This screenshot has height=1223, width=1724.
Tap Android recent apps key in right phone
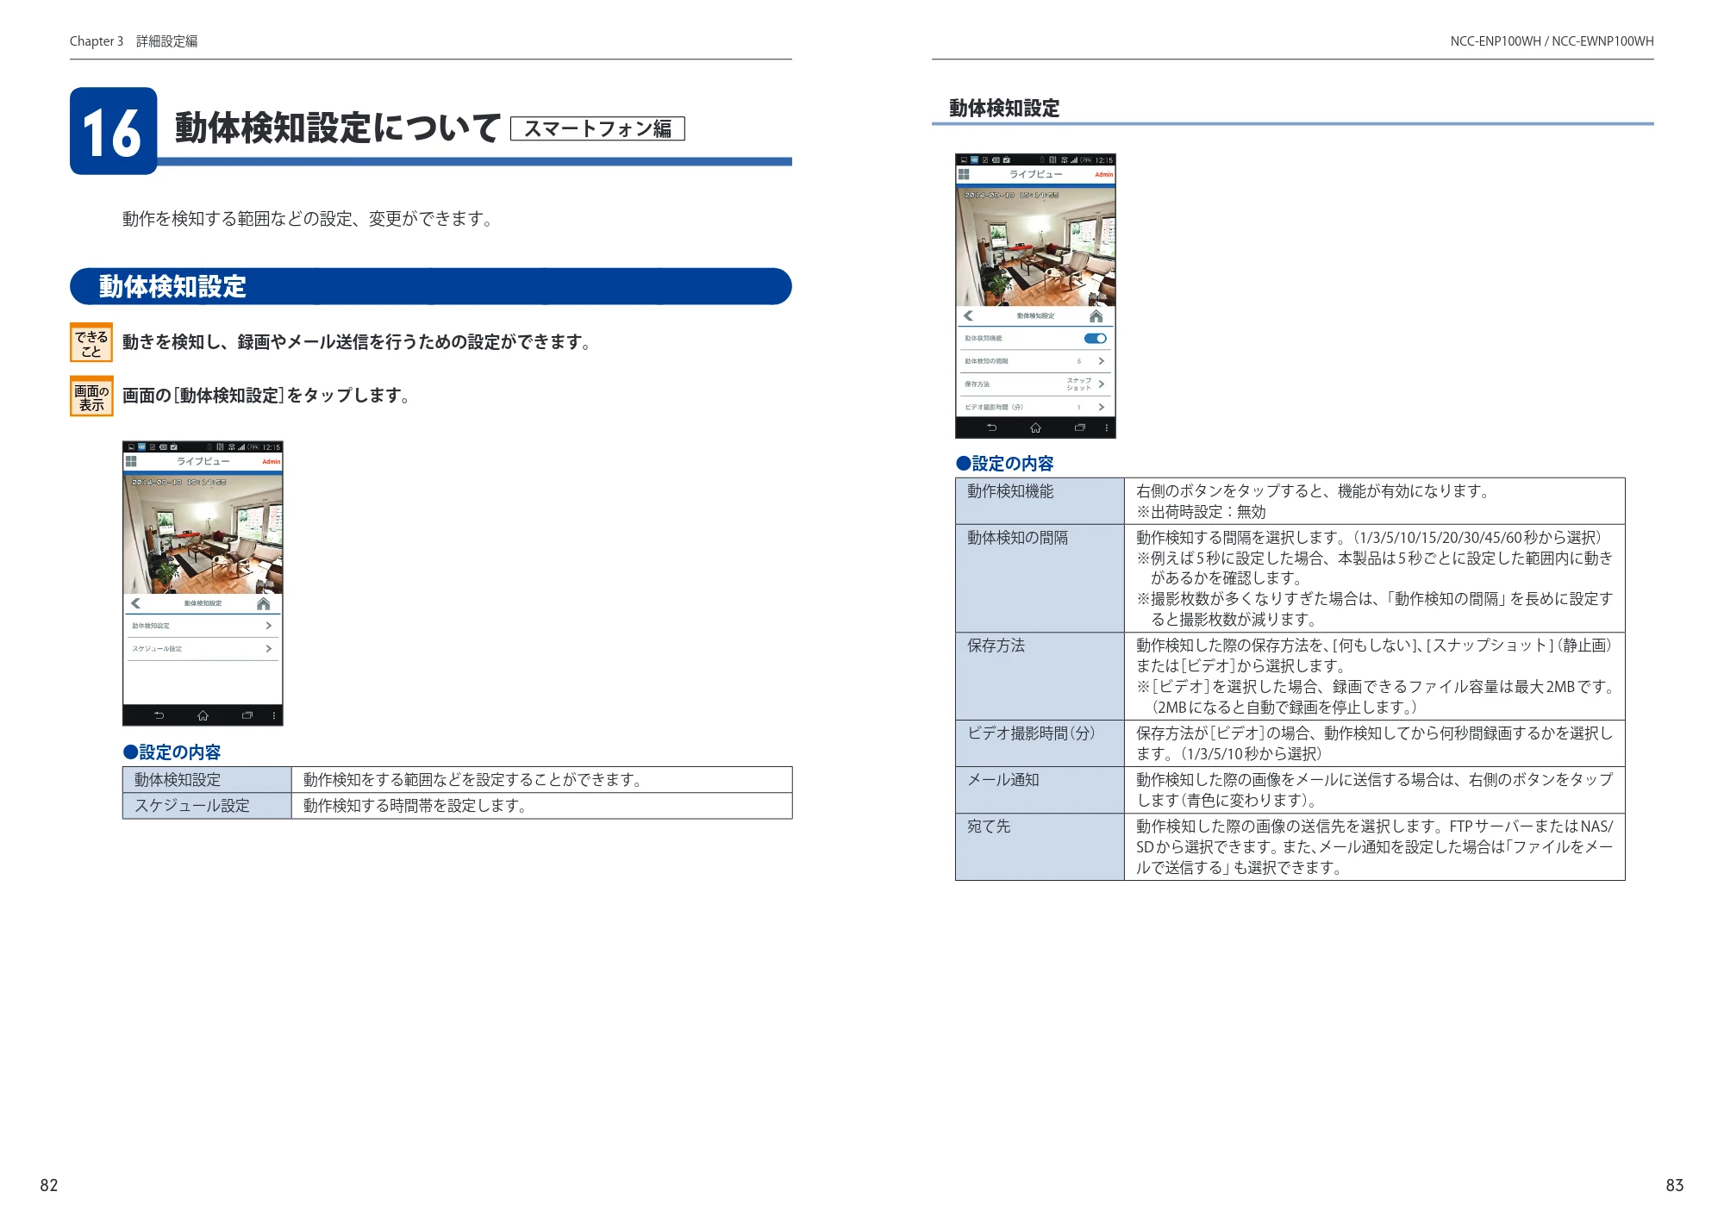coord(1080,427)
